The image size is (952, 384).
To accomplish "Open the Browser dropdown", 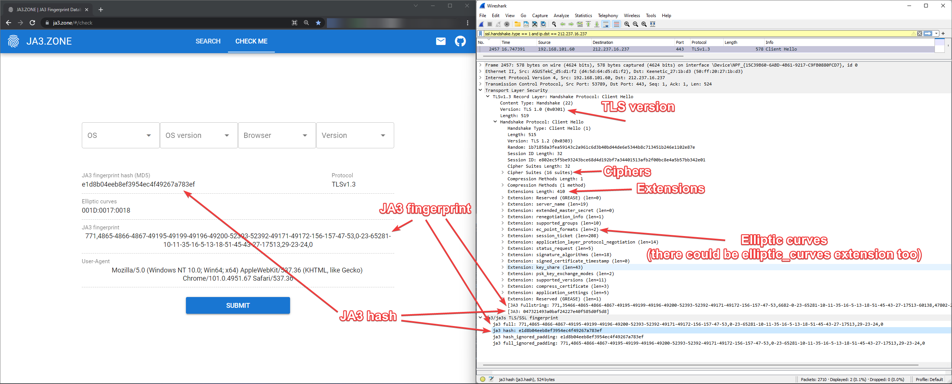I will 277,135.
